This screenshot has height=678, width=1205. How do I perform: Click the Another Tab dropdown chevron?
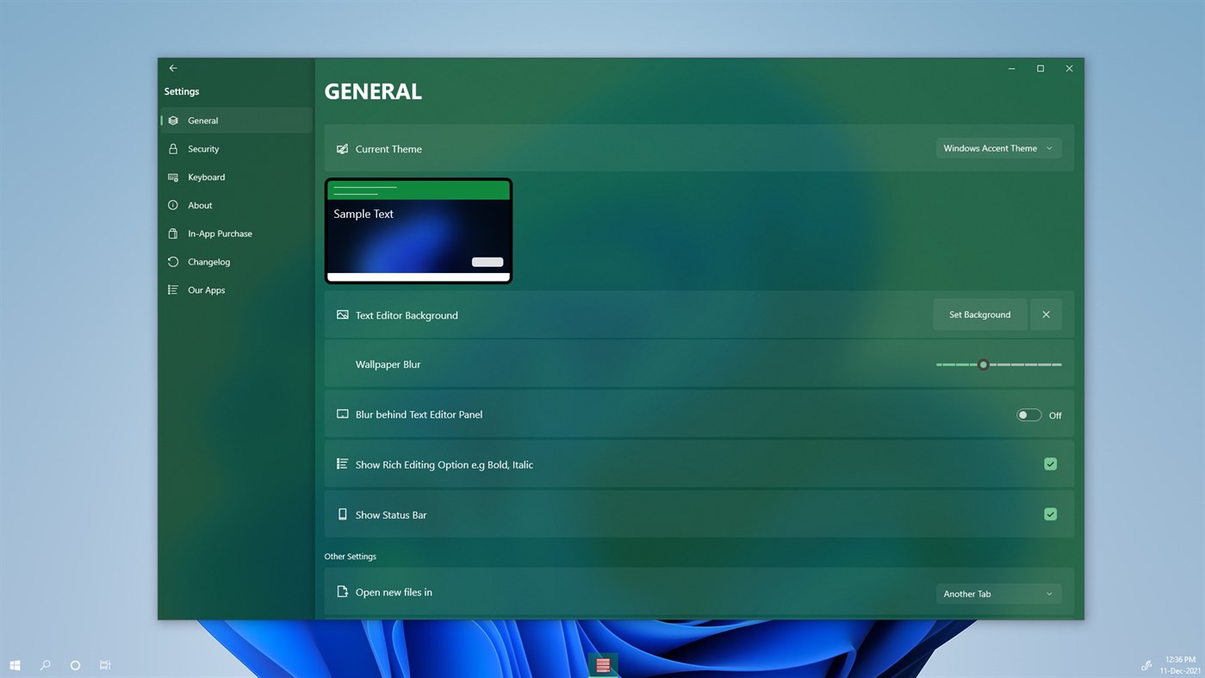(x=1049, y=593)
